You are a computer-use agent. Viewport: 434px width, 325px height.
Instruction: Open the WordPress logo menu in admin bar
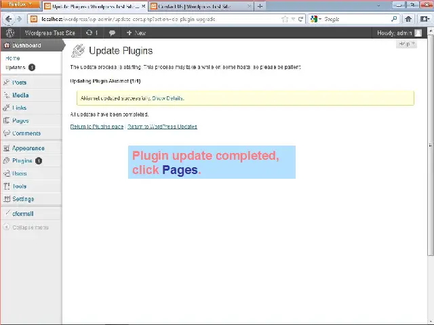[10, 33]
